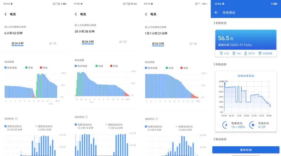The height and width of the screenshot is (156, 281).
Task: Tap the 充电时长 clock icon
Action: click(252, 125)
